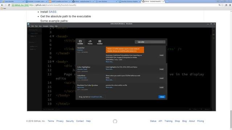Click the About footer link

[x=192, y=121]
